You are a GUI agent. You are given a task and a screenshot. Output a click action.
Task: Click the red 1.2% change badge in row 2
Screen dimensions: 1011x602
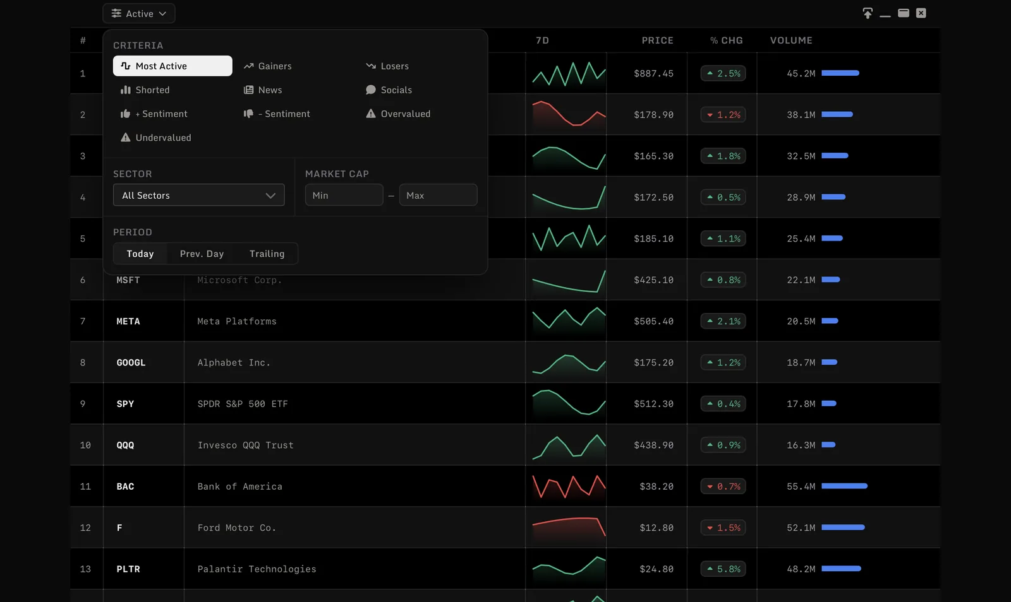(x=723, y=115)
